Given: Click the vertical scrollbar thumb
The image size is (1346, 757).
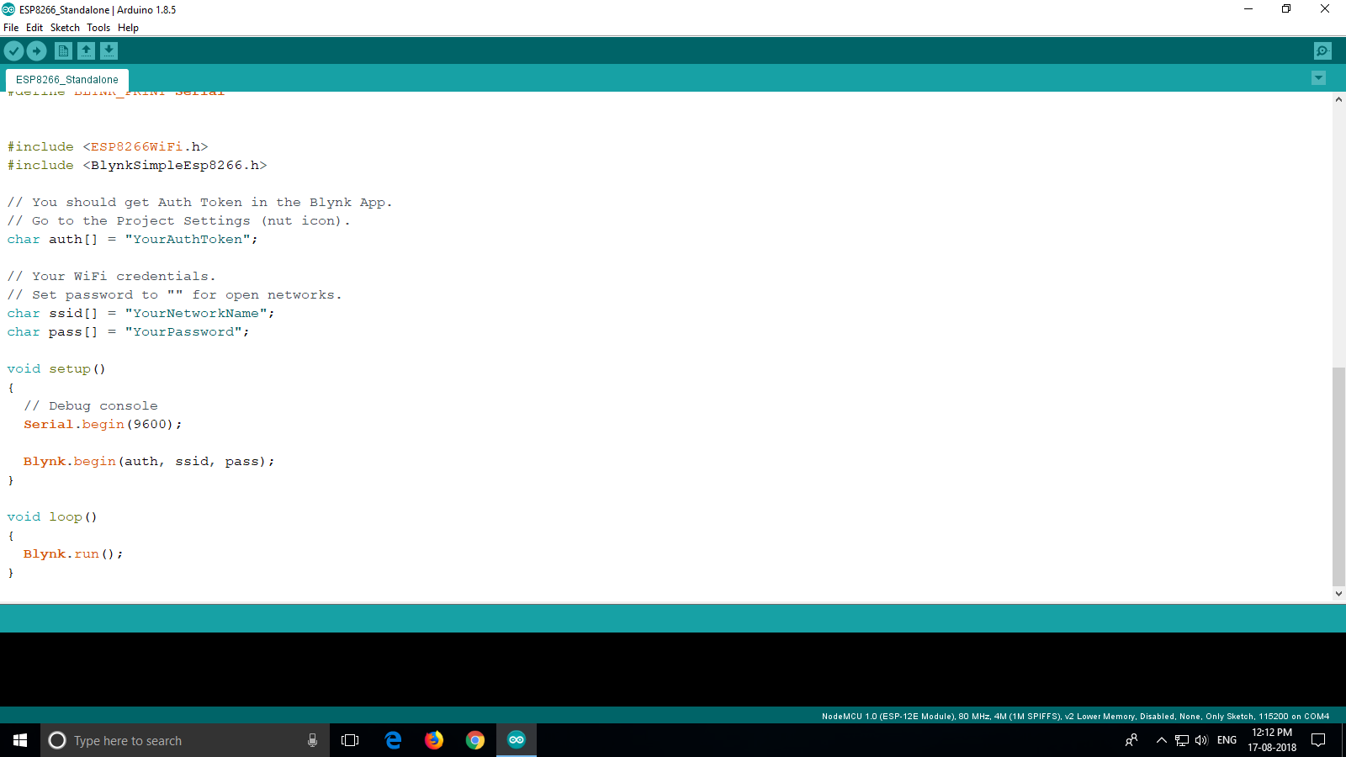Looking at the screenshot, I should tap(1338, 476).
